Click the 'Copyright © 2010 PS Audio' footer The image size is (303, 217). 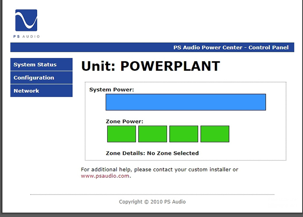[x=152, y=202]
